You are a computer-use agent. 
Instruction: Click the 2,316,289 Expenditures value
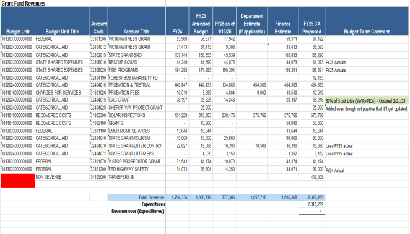click(312, 204)
